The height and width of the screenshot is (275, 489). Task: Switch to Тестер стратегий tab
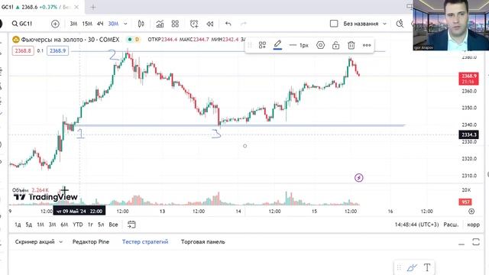click(x=145, y=241)
